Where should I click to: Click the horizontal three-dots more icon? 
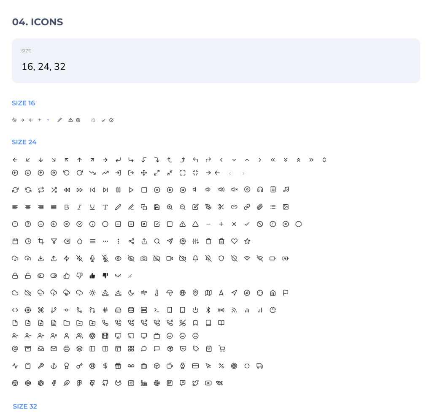105,241
